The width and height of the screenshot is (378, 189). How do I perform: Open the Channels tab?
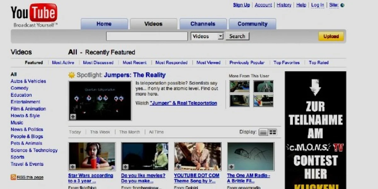click(203, 24)
